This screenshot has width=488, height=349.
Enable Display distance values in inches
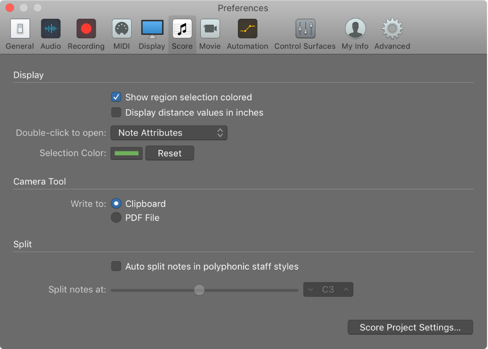[116, 112]
